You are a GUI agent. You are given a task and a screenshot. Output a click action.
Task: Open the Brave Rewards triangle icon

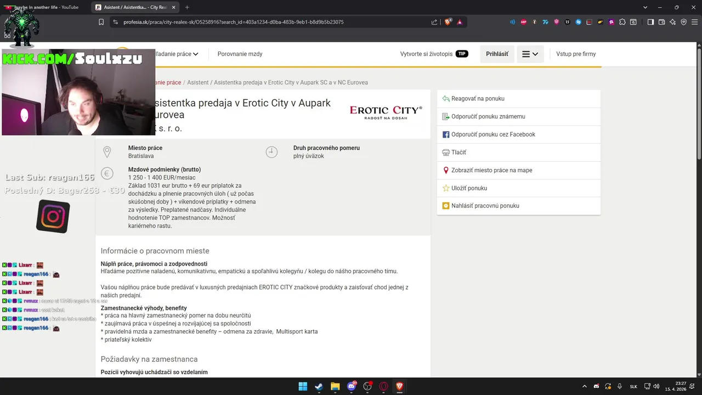point(460,22)
